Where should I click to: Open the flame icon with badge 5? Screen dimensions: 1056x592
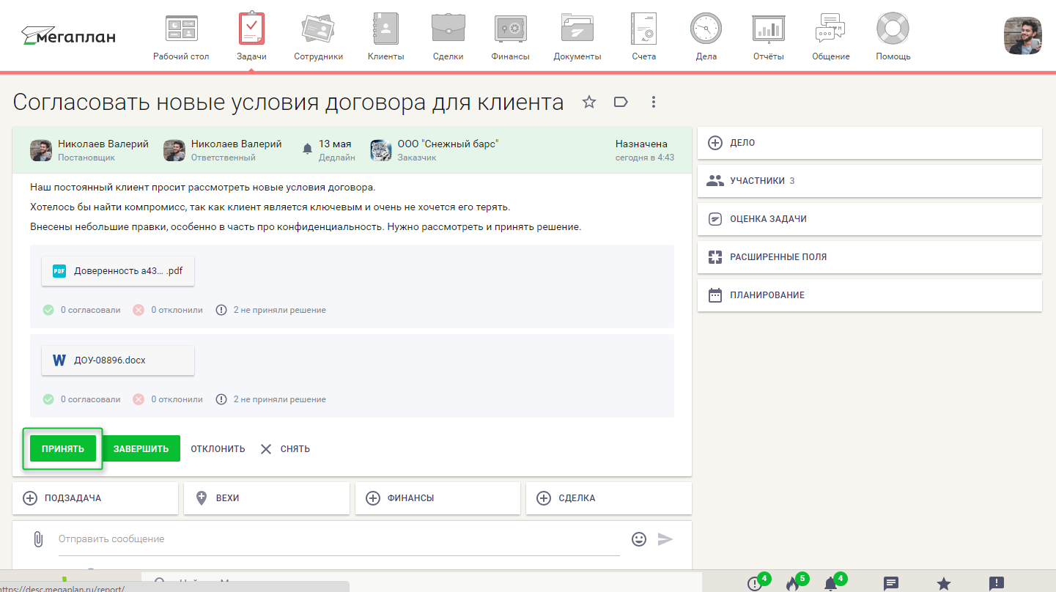pos(793,583)
